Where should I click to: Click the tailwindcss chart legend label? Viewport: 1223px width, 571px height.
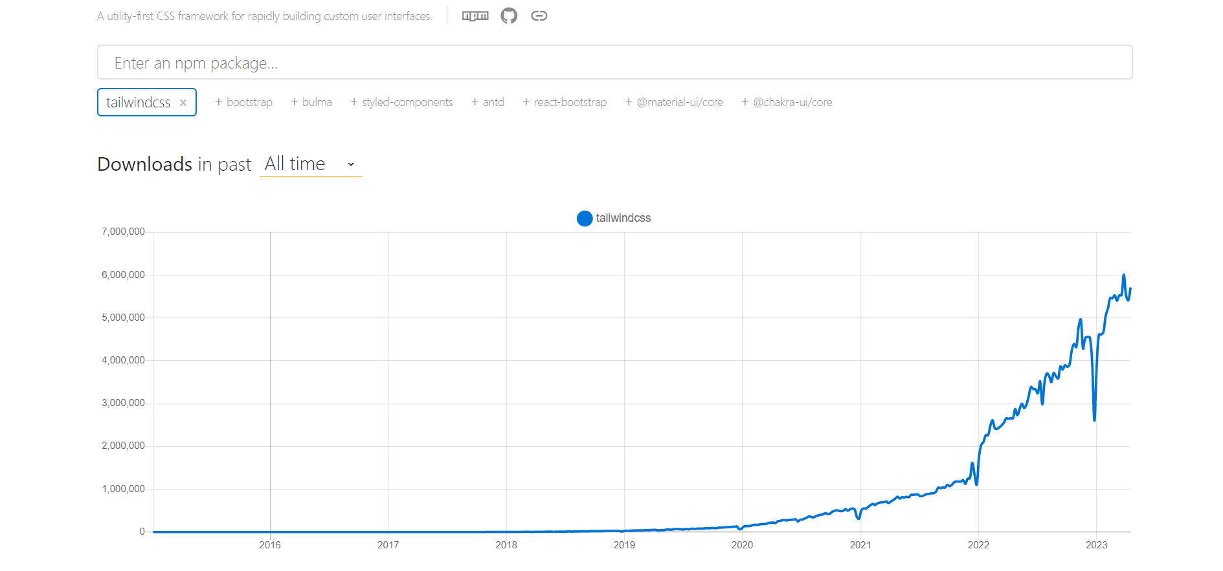(x=623, y=219)
